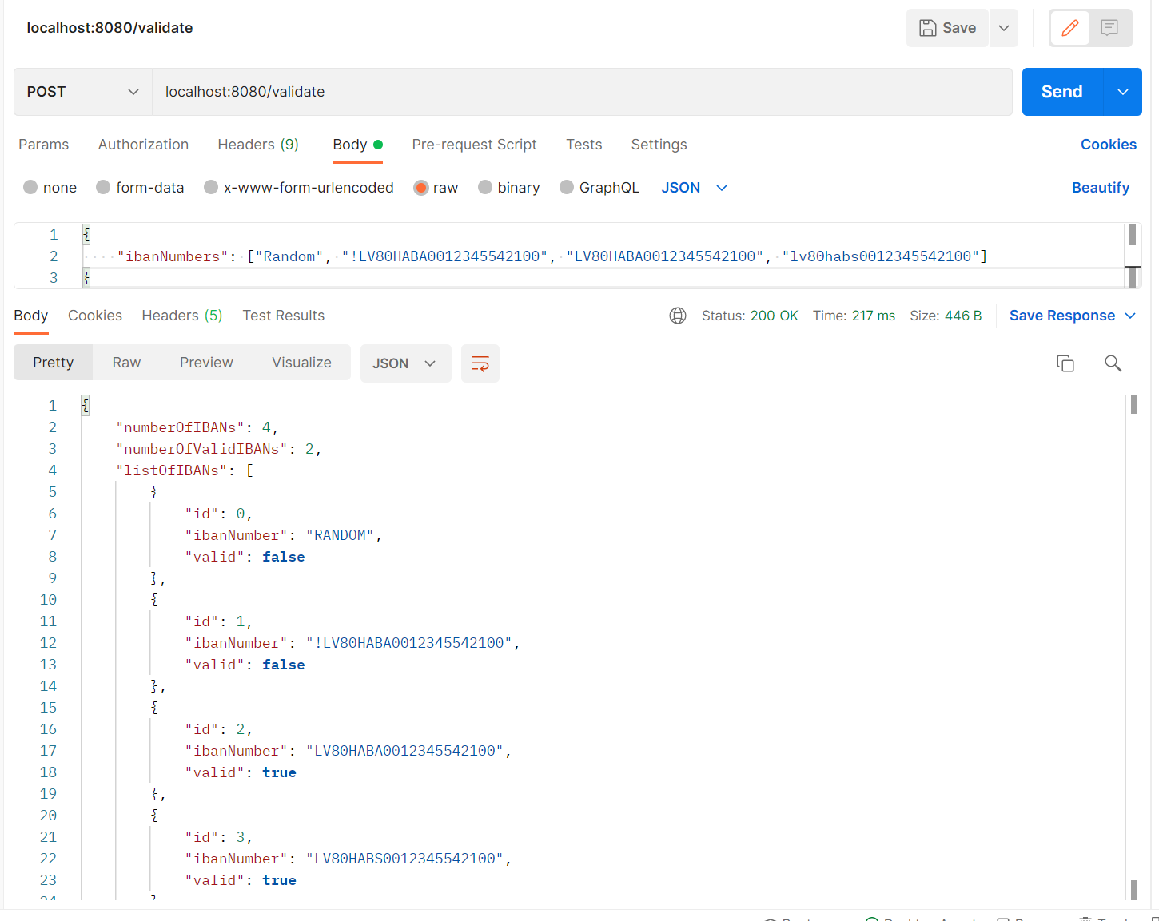Switch to Preview view
Image resolution: width=1159 pixels, height=921 pixels.
(x=206, y=363)
